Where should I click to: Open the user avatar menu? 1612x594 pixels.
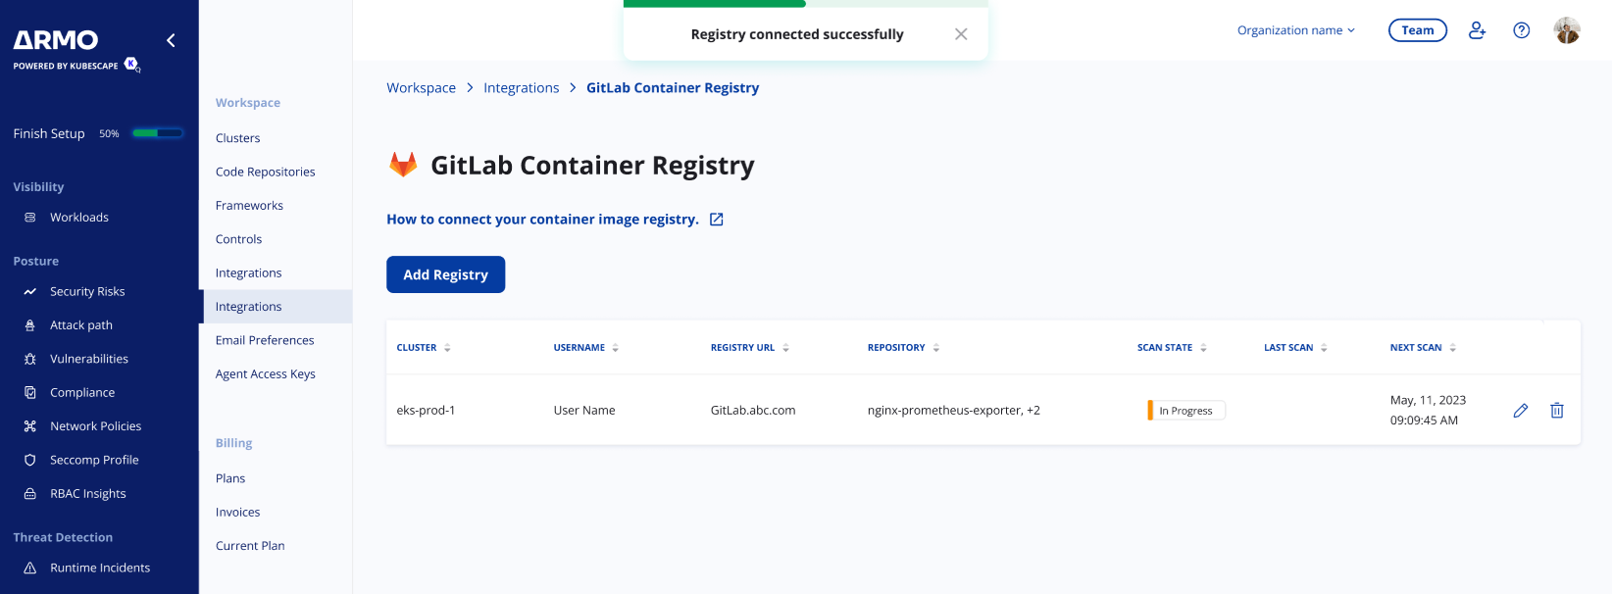(x=1567, y=30)
